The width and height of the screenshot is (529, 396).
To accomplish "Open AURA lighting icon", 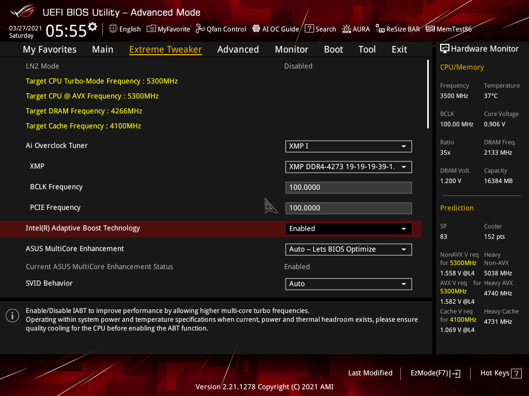I will (347, 29).
